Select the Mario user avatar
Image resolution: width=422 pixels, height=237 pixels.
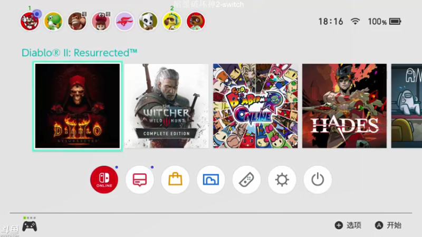click(30, 21)
